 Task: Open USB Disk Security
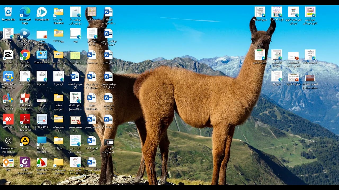pos(25,98)
